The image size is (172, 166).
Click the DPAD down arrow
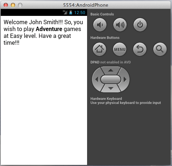click(x=111, y=88)
